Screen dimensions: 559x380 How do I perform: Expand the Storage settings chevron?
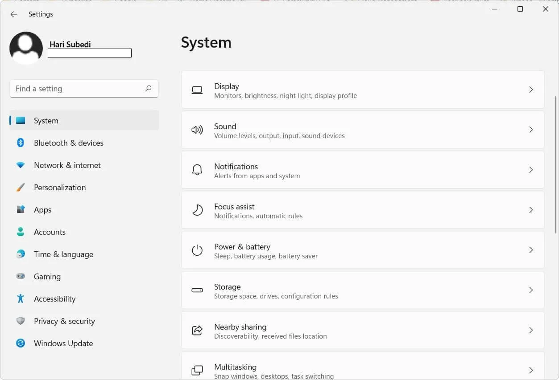pyautogui.click(x=531, y=290)
